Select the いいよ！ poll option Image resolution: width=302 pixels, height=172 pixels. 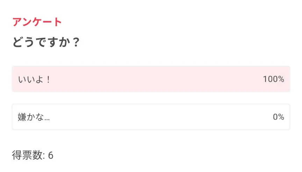pos(151,79)
